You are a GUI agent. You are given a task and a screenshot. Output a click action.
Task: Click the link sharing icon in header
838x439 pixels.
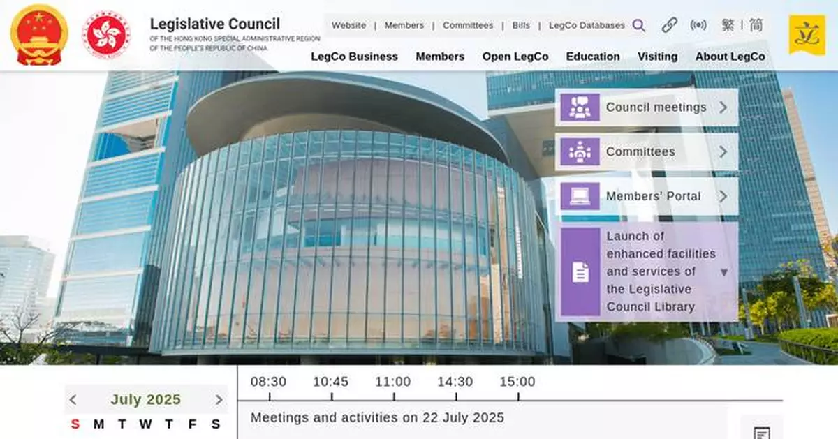coord(670,25)
